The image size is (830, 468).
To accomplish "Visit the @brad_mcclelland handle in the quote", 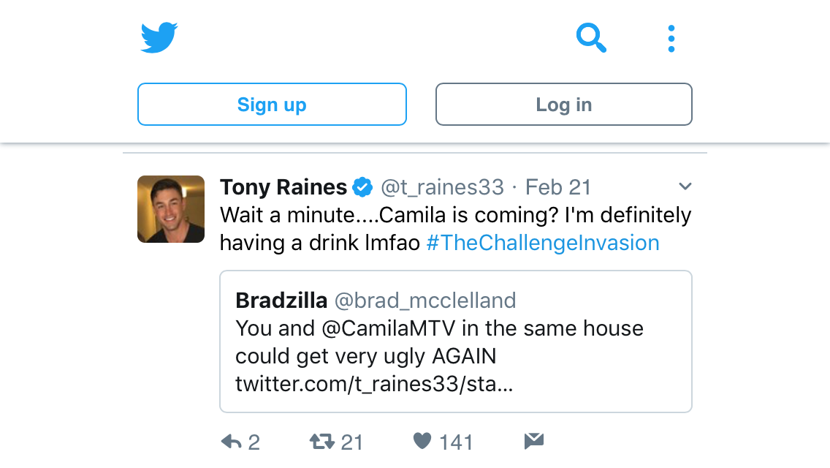I will pos(425,301).
